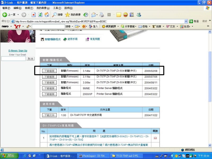The image size is (212, 159).
Task: Open the 檢視(V) menu
Action: pyautogui.click(x=29, y=8)
